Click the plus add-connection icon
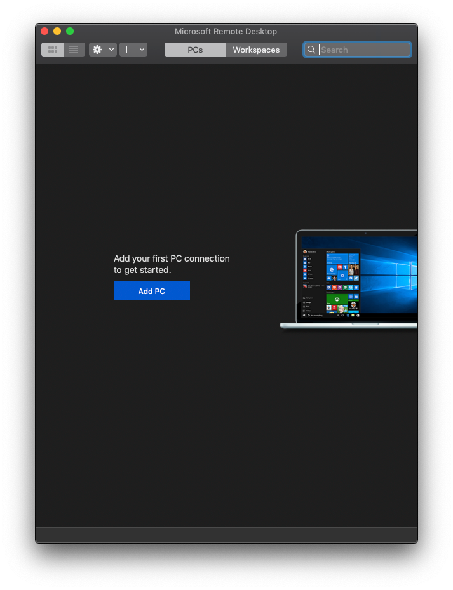Screen dimensions: 453x590 click(127, 50)
